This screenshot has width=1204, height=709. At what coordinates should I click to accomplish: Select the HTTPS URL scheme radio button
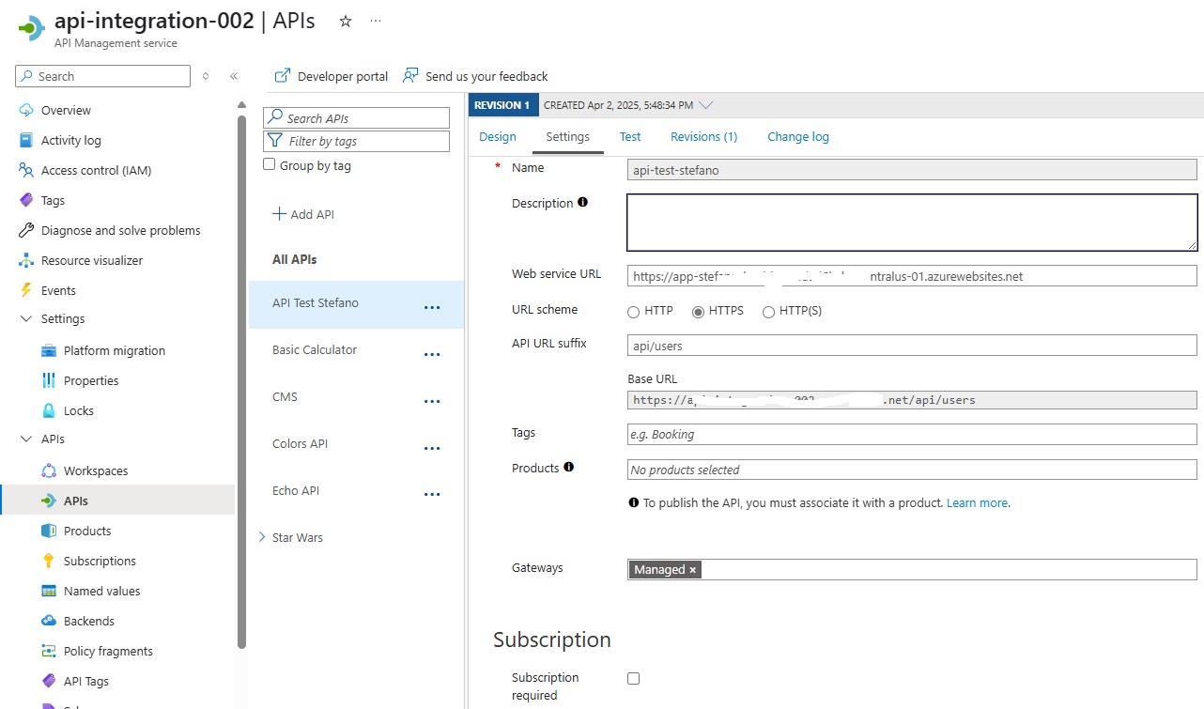point(698,312)
